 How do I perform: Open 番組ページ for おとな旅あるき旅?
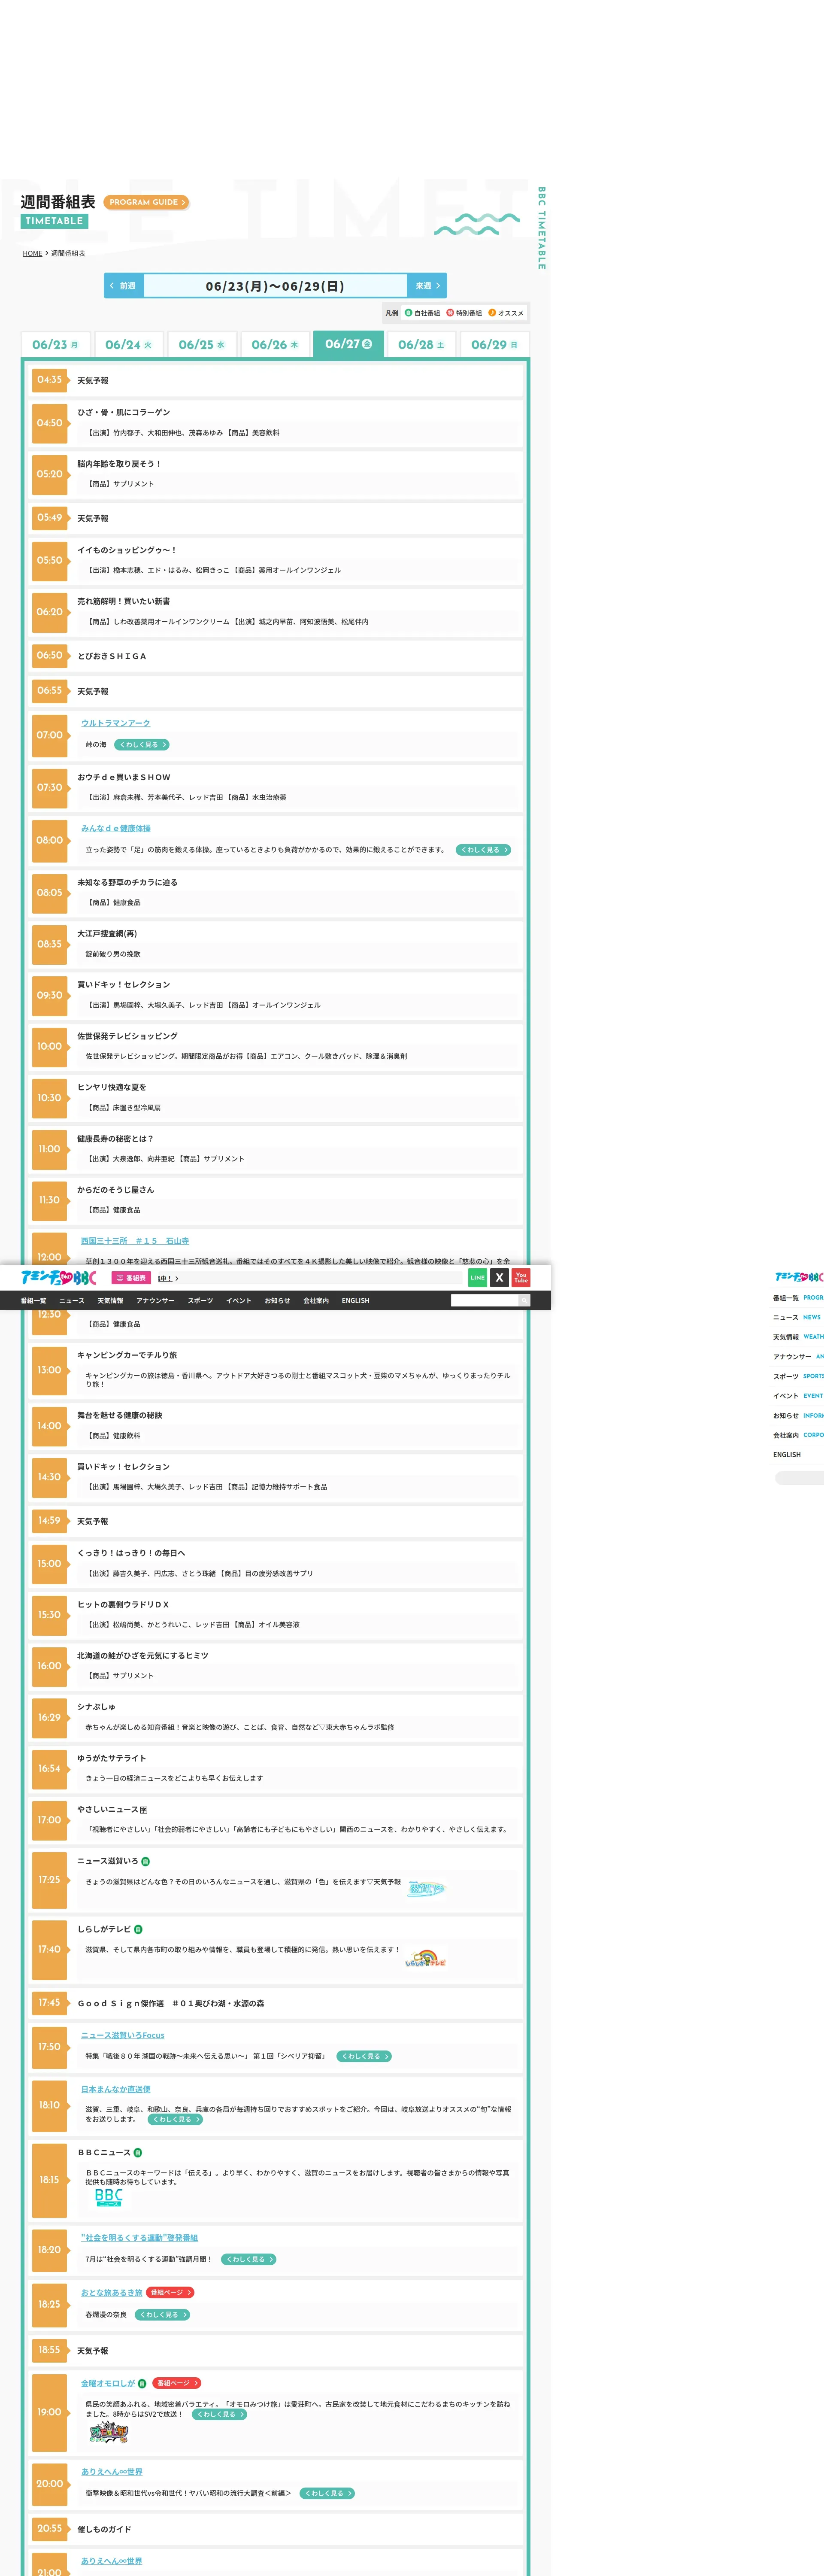pos(170,2292)
